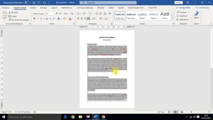Toggle the Salvamento Automático switch
The height and width of the screenshot is (120, 213).
click(28, 3)
